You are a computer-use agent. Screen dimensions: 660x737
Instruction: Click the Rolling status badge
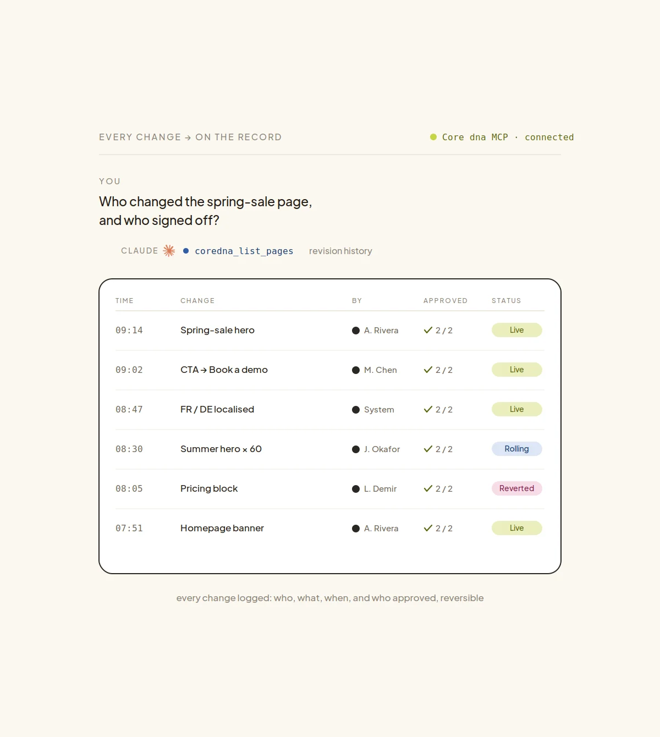click(x=517, y=449)
